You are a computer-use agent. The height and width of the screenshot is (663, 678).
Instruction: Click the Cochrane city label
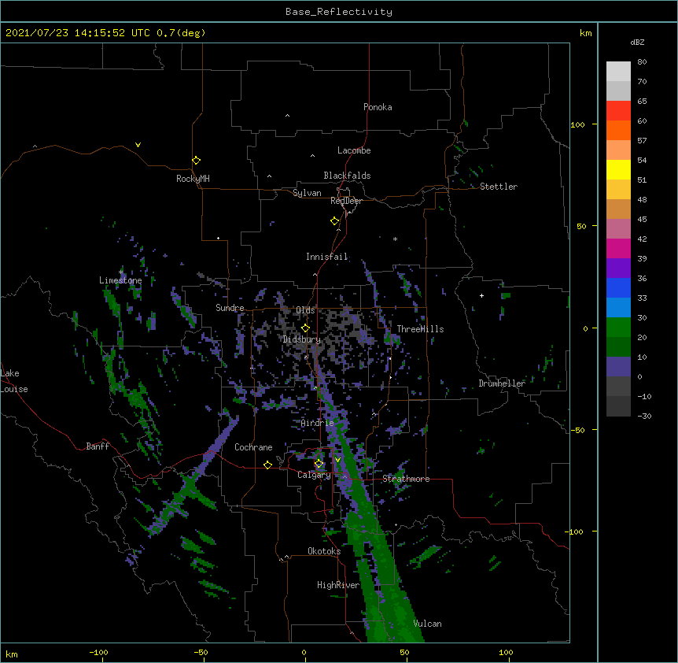(253, 447)
